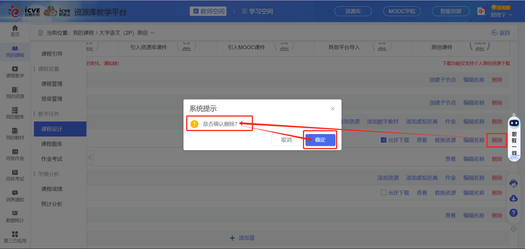Viewport: 525px width, 249px height.
Task: Click the floating customer service headset icon
Action: [513, 182]
